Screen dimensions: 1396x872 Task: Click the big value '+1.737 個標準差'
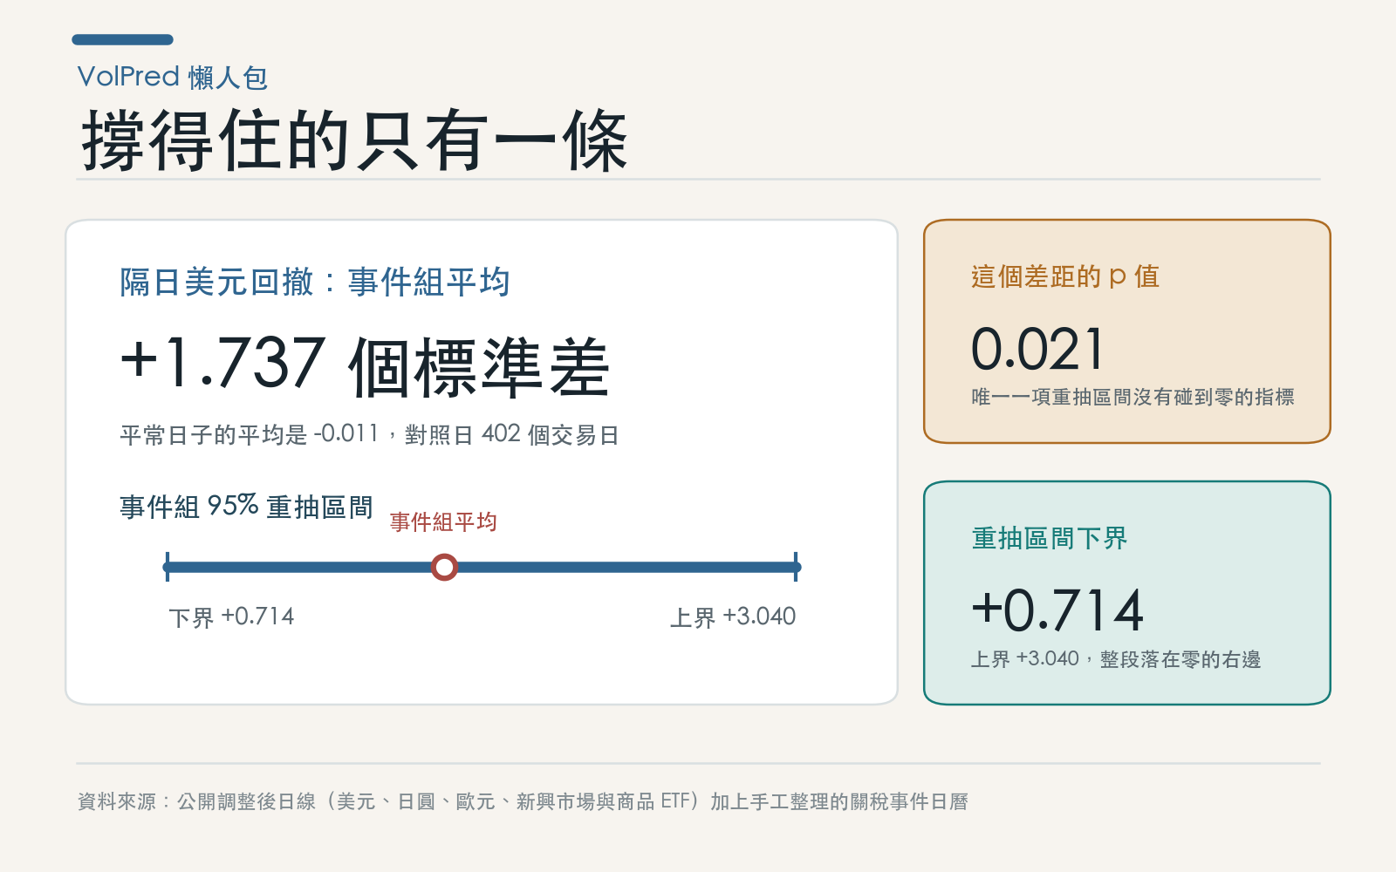point(365,366)
